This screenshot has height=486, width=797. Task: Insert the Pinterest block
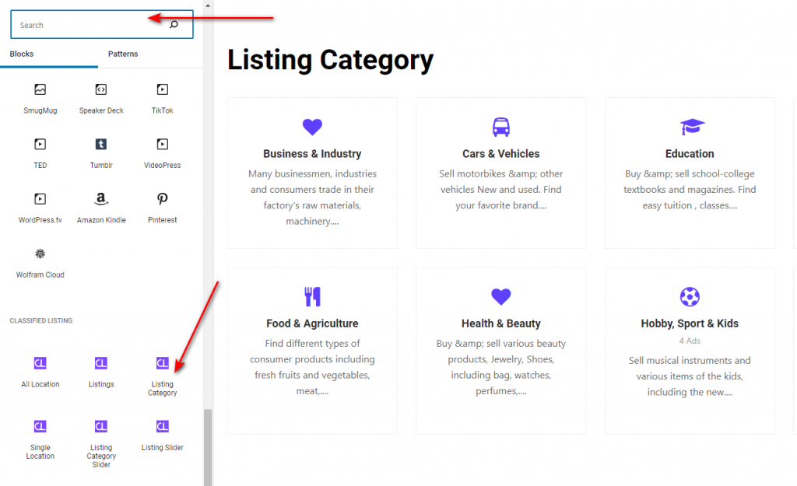(162, 208)
